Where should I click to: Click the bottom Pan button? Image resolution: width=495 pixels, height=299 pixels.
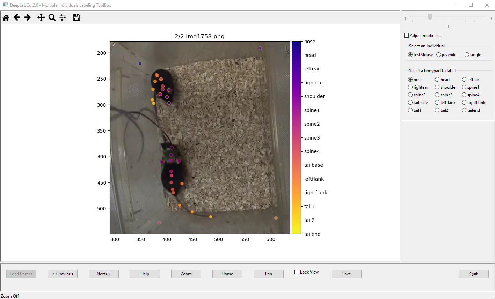pyautogui.click(x=269, y=274)
